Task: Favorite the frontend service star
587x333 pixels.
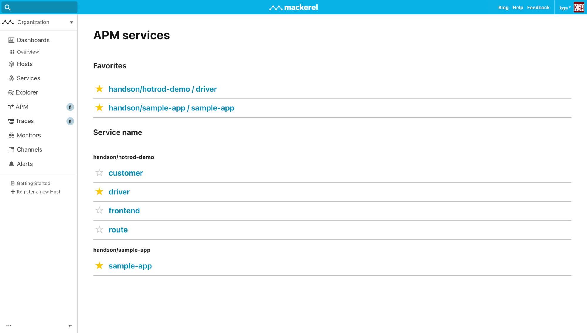Action: [99, 210]
